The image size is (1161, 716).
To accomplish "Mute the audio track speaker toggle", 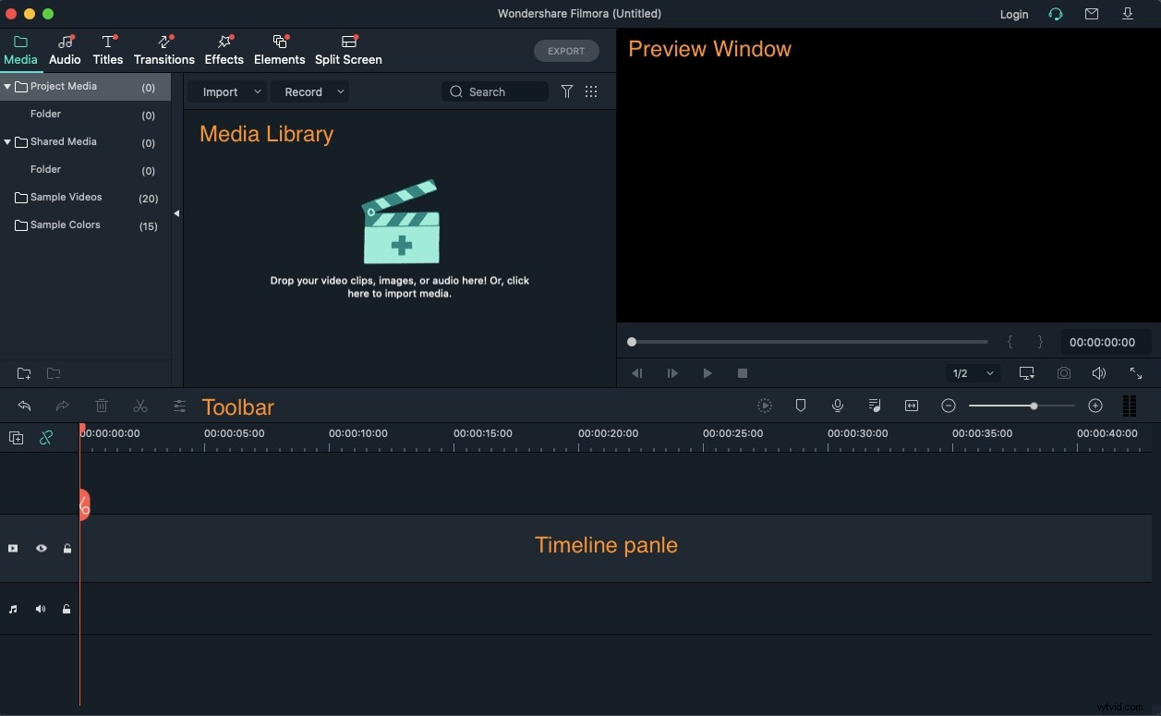I will click(41, 609).
